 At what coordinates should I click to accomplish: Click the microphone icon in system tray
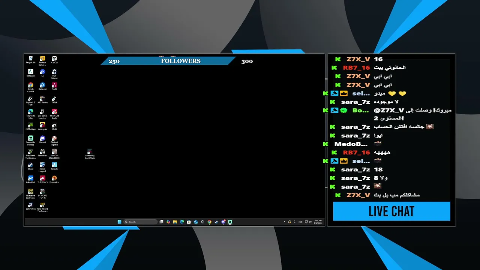click(294, 222)
